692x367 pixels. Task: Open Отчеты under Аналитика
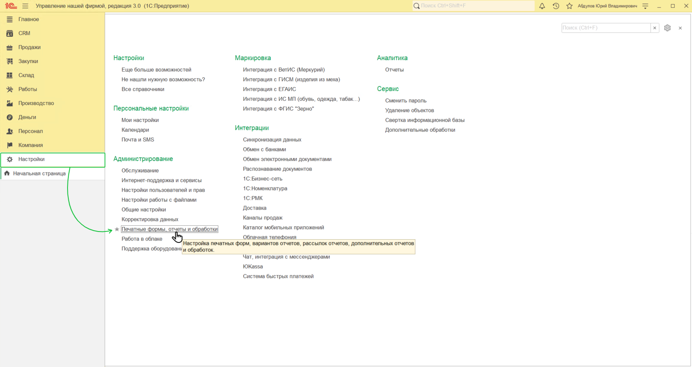[394, 70]
